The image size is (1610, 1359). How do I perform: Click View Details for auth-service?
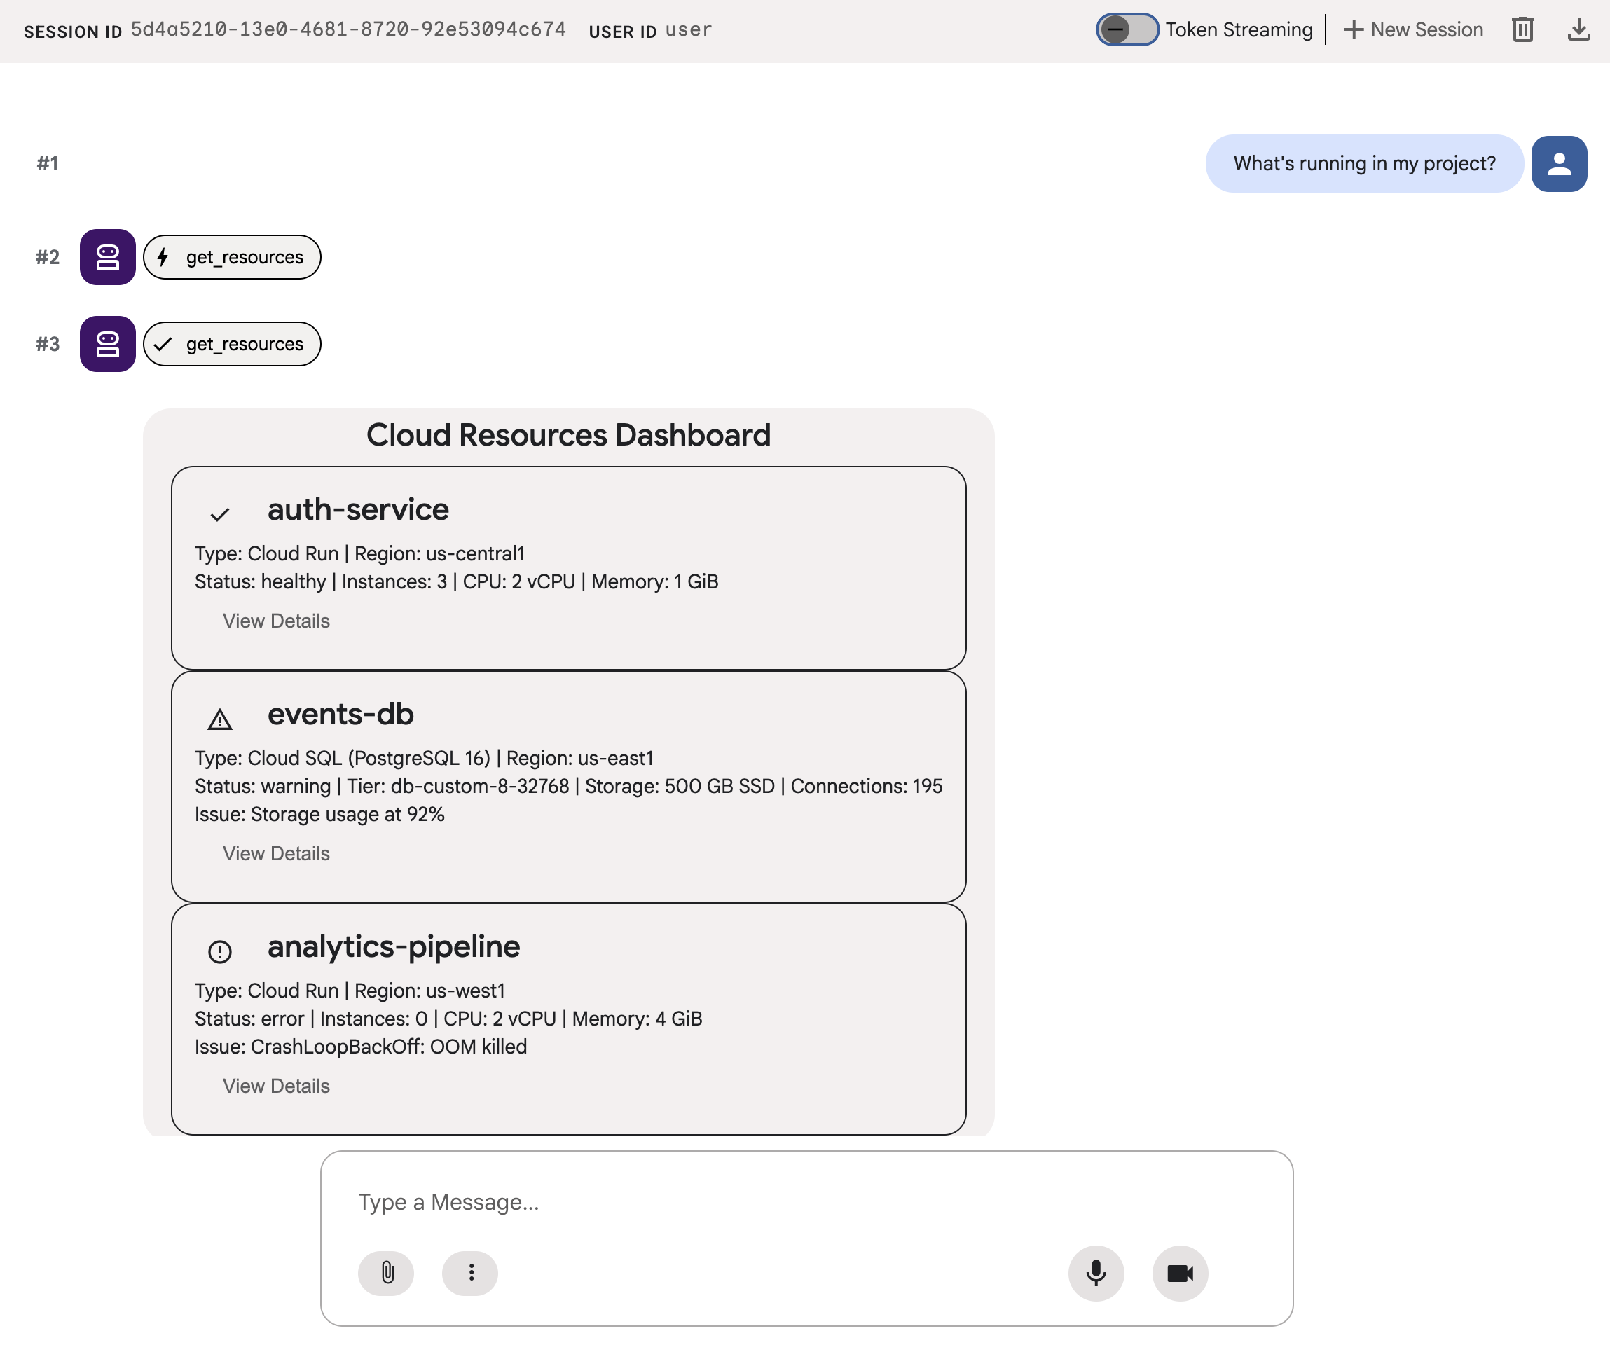276,621
